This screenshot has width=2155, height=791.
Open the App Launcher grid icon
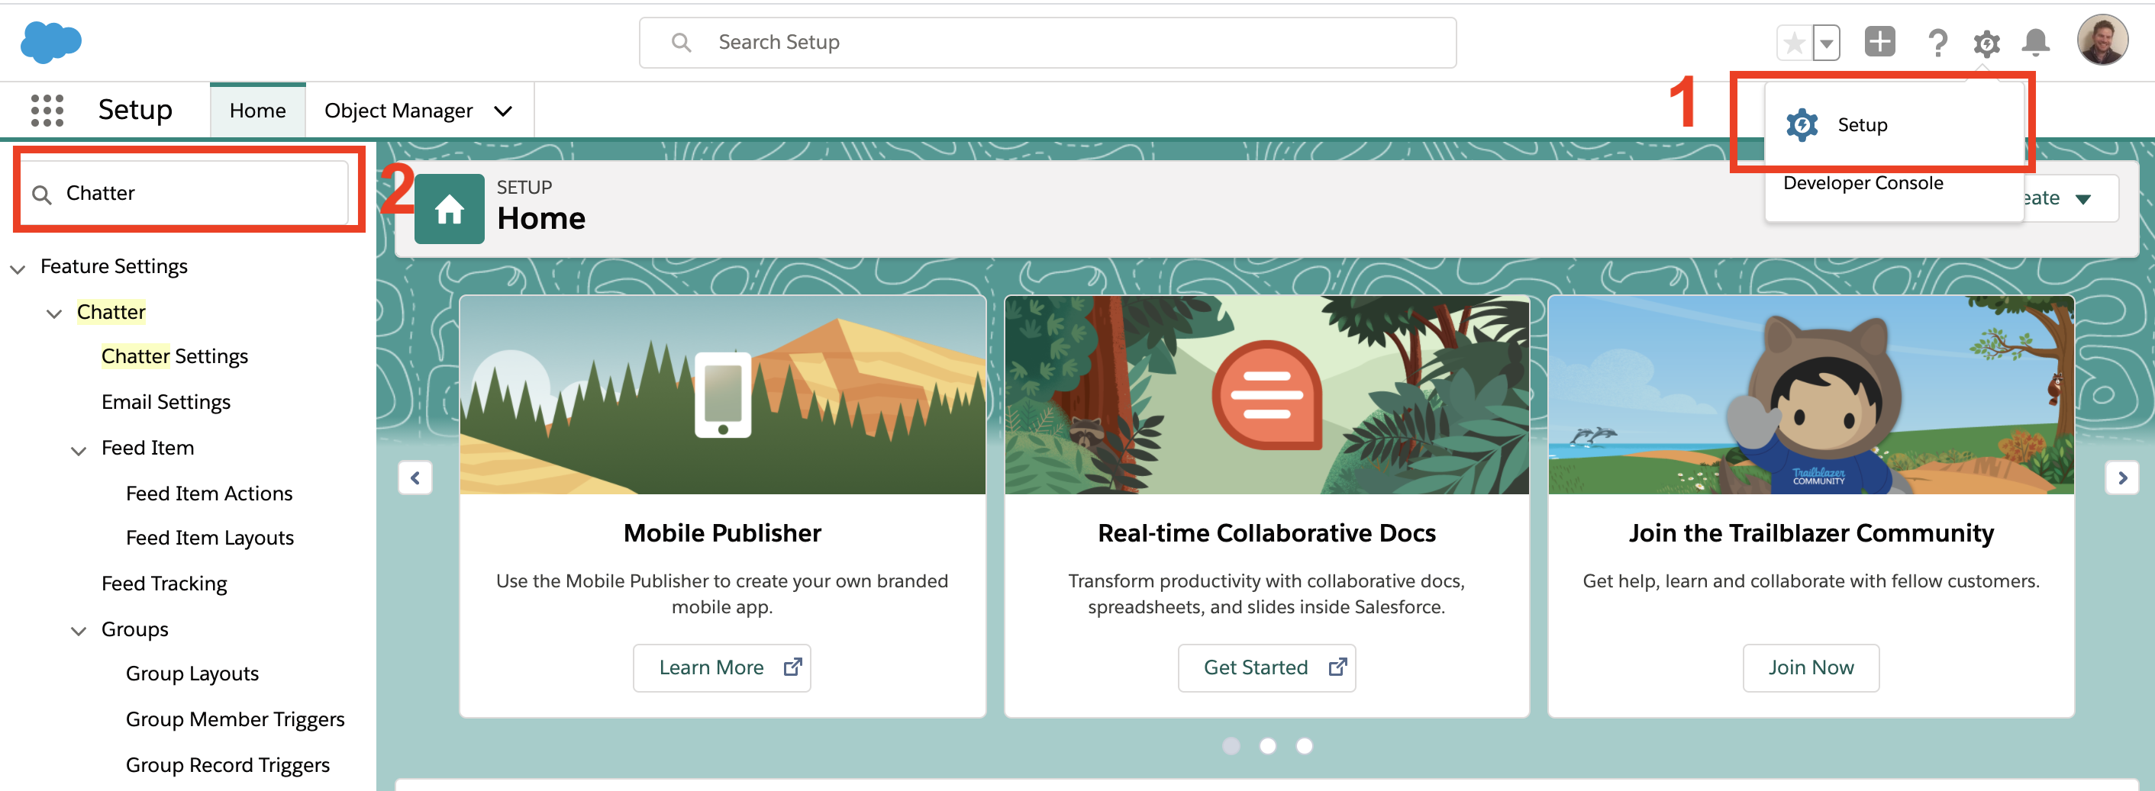tap(47, 111)
